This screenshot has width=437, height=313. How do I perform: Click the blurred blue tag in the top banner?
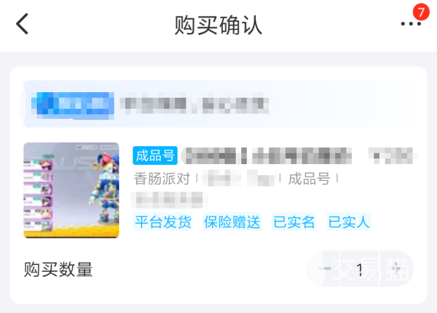[73, 104]
